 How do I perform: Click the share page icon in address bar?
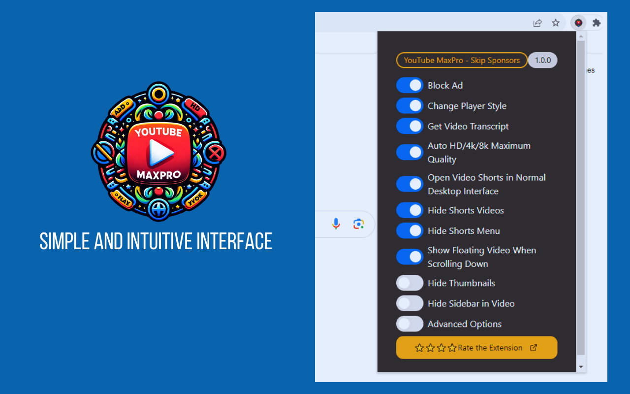[x=537, y=23]
